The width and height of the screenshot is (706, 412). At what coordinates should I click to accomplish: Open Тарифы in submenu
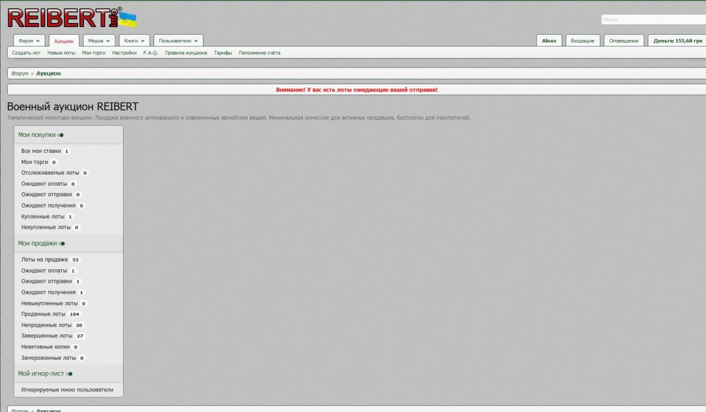[x=223, y=53]
